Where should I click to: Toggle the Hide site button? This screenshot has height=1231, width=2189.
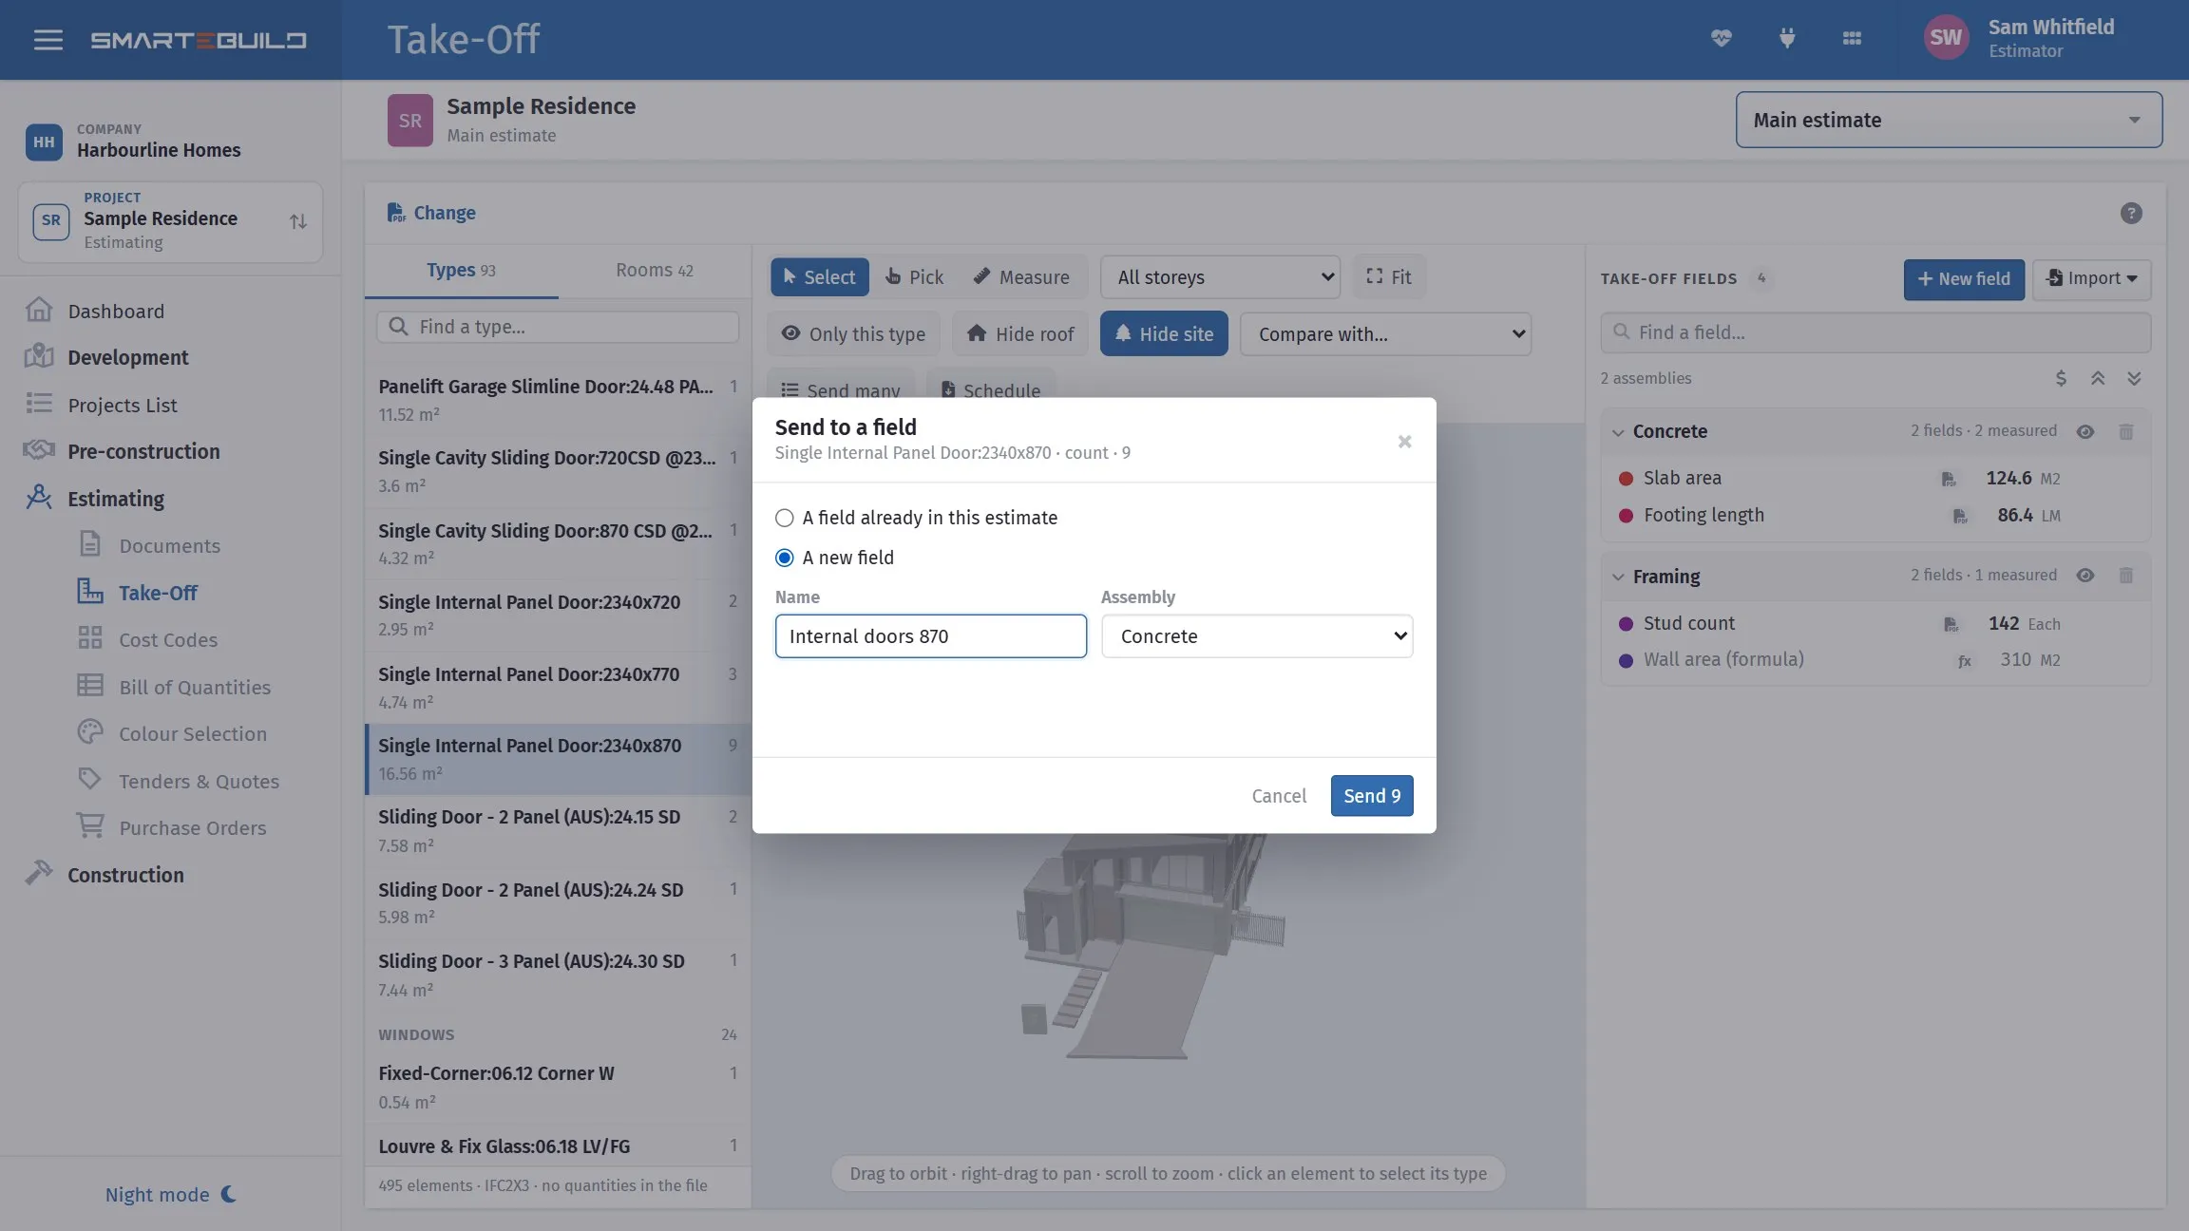(1164, 333)
